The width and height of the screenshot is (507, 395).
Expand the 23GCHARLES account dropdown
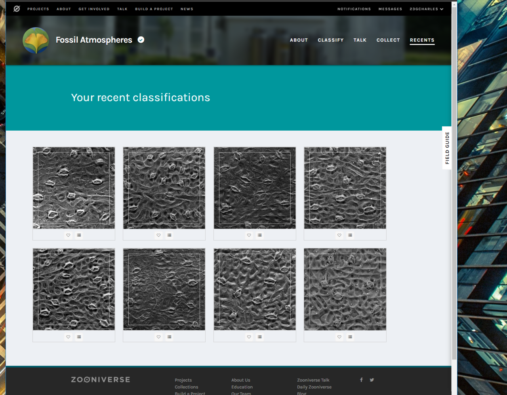coord(427,9)
